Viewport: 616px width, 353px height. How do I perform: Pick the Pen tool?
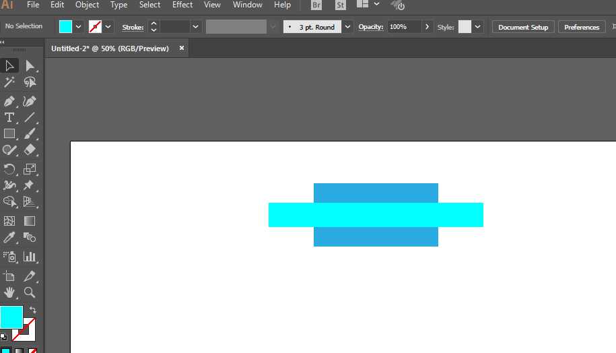[9, 101]
